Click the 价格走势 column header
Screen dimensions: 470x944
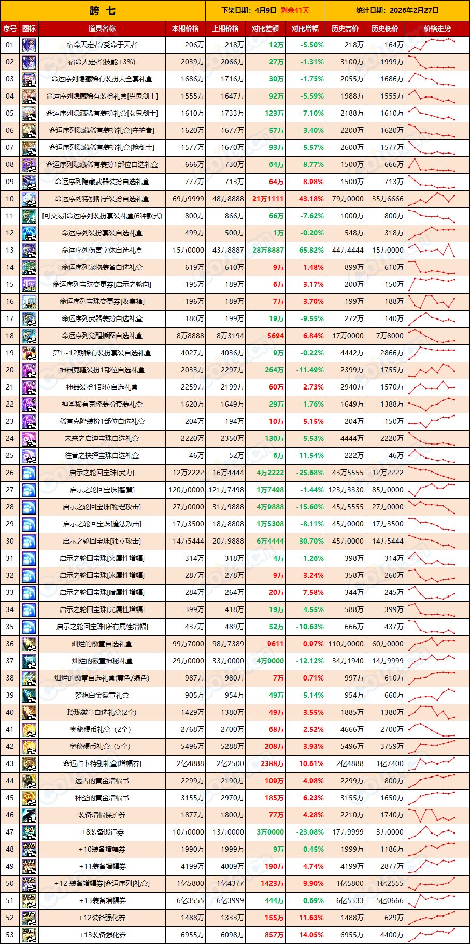click(437, 29)
